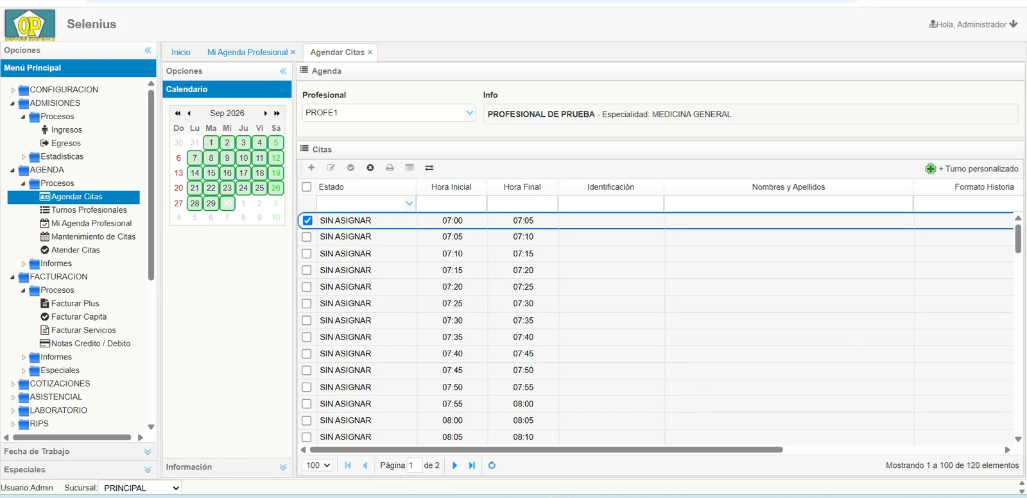Viewport: 1027px width, 498px height.
Task: Close the Mi Agenda Profesional tab
Action: [x=293, y=53]
